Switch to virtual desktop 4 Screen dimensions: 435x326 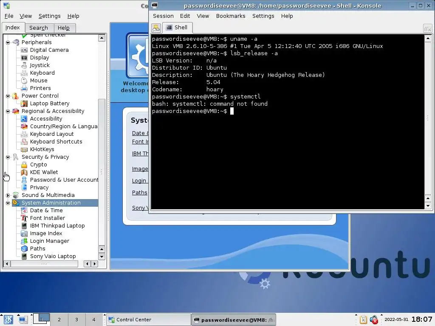94,320
